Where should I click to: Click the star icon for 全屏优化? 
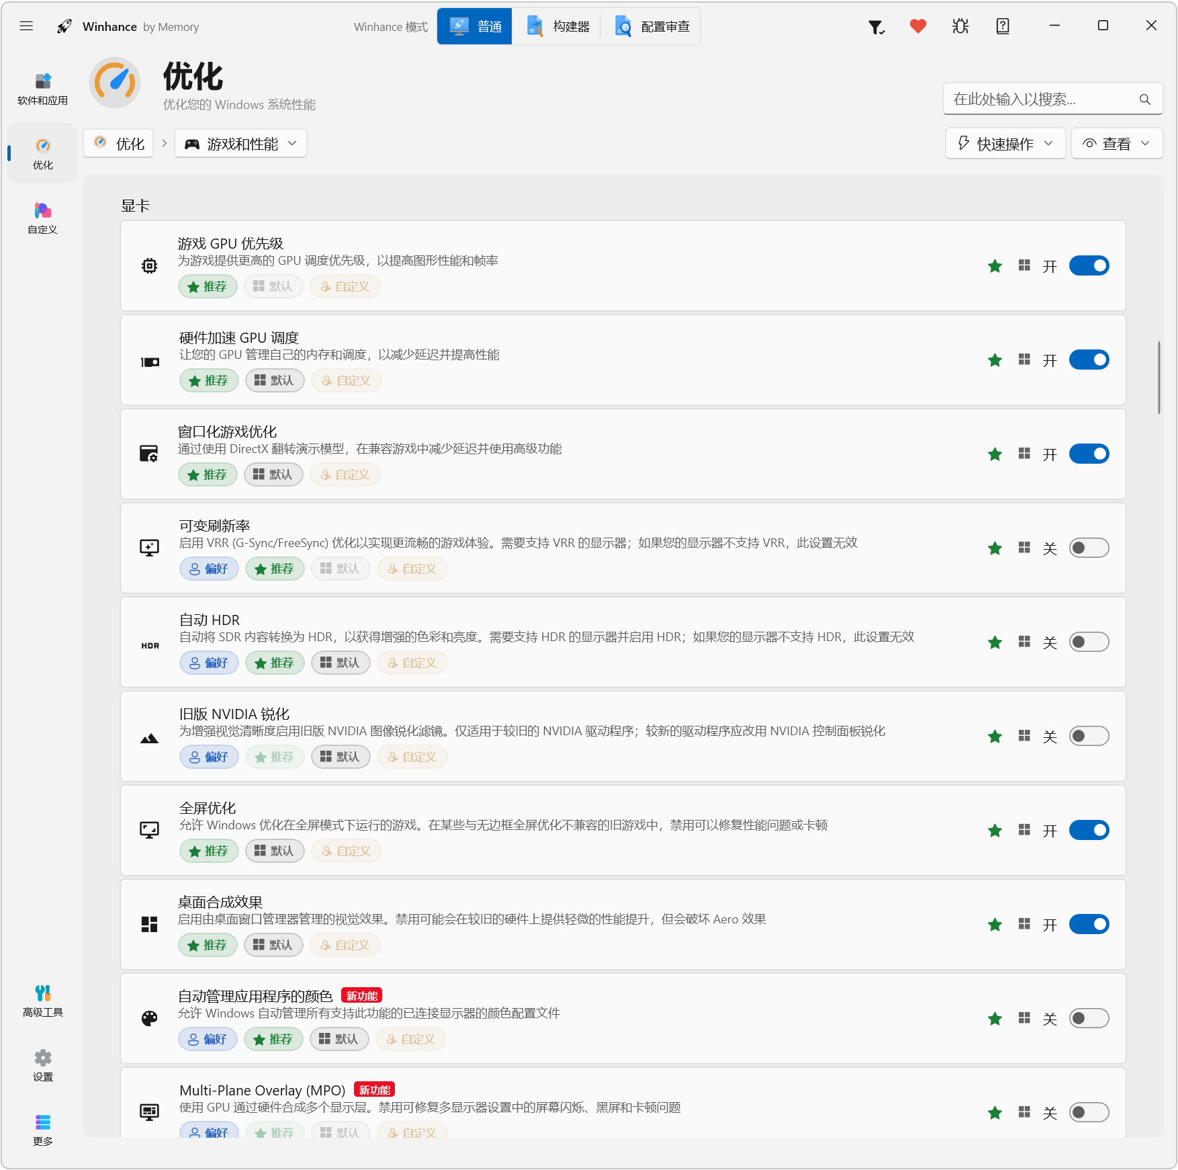995,831
